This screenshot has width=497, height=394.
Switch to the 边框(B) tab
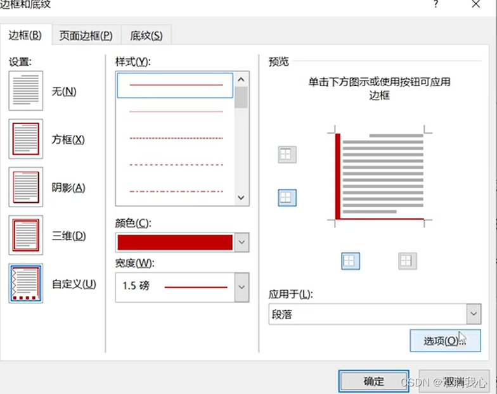(25, 35)
